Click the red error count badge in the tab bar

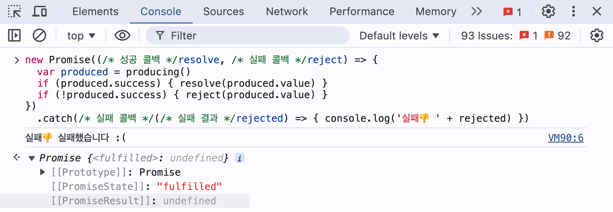click(512, 12)
